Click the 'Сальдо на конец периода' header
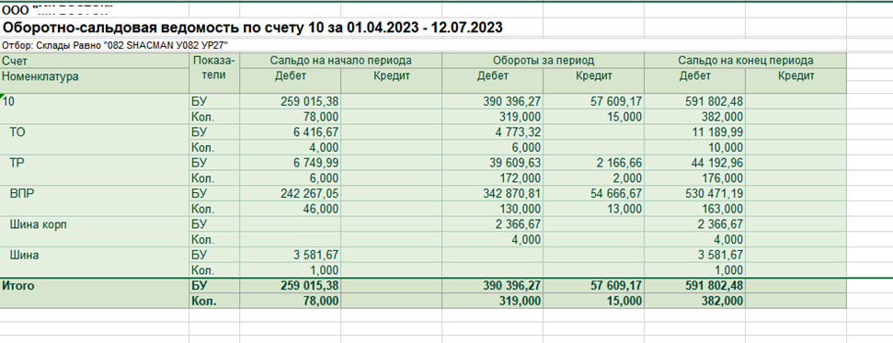This screenshot has width=893, height=343. point(746,61)
